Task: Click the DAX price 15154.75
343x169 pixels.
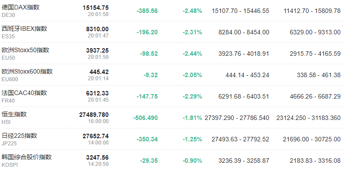Action: tap(95, 8)
